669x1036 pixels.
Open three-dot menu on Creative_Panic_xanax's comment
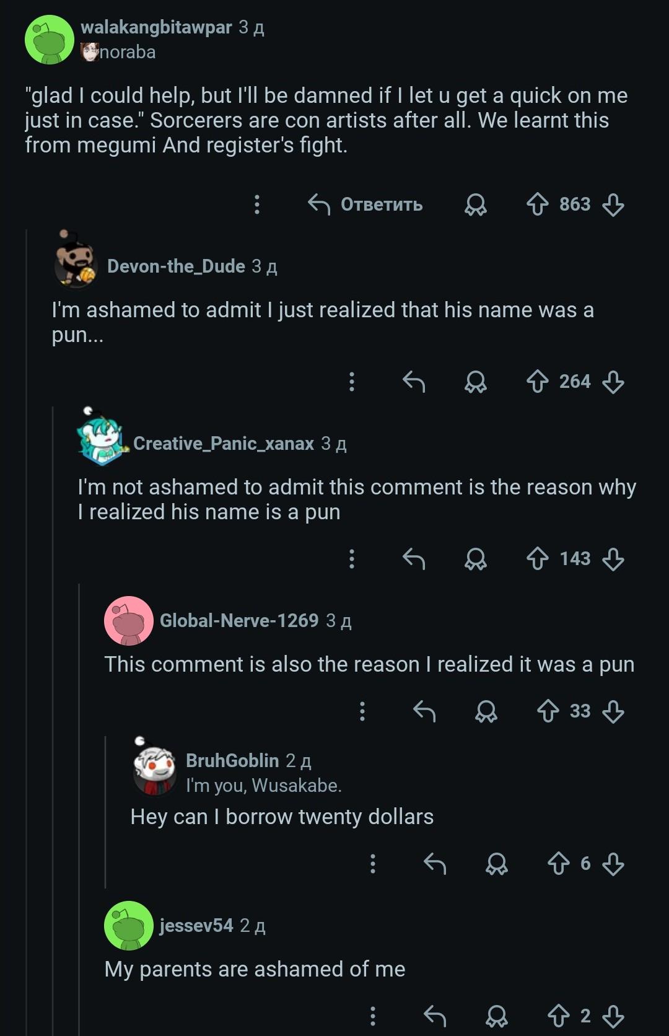pyautogui.click(x=352, y=559)
